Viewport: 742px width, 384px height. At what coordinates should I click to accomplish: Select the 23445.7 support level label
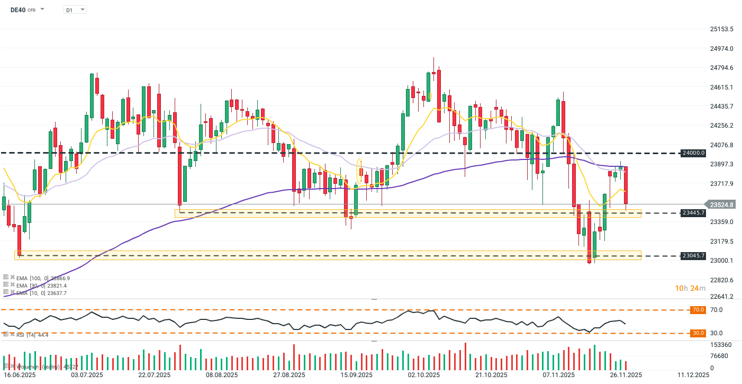694,213
